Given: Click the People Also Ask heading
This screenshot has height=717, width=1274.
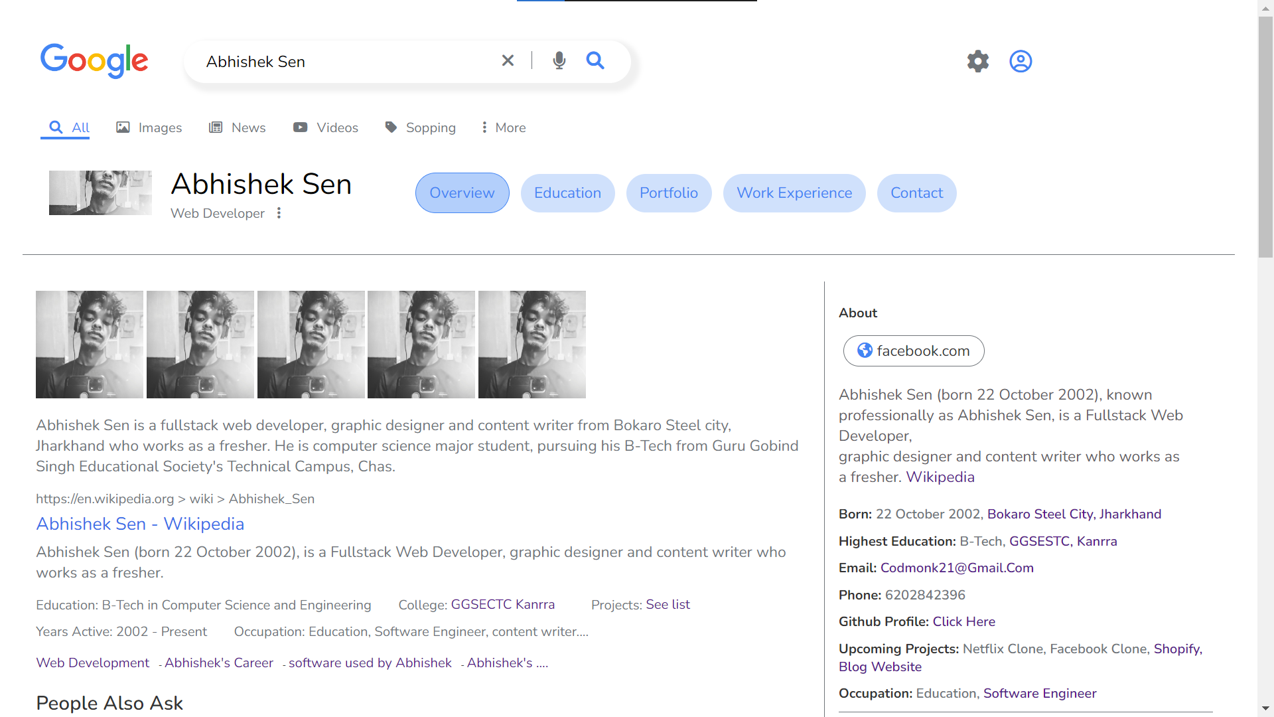Looking at the screenshot, I should coord(109,703).
